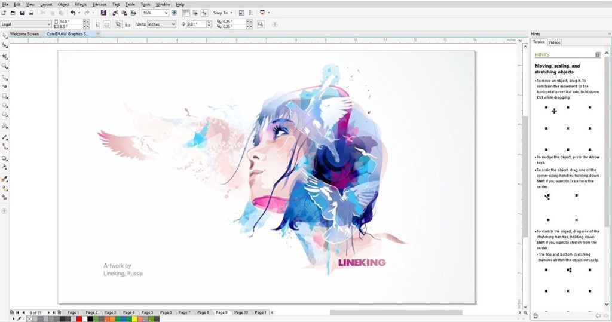612x322 pixels.
Task: Click the New document icon
Action: click(4, 13)
